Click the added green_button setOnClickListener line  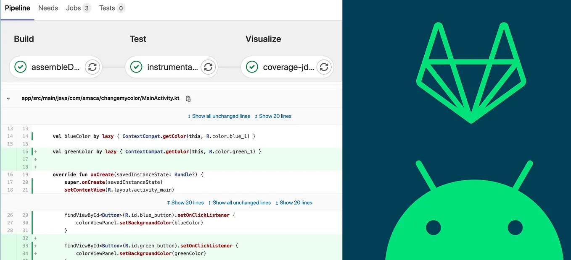[151, 246]
